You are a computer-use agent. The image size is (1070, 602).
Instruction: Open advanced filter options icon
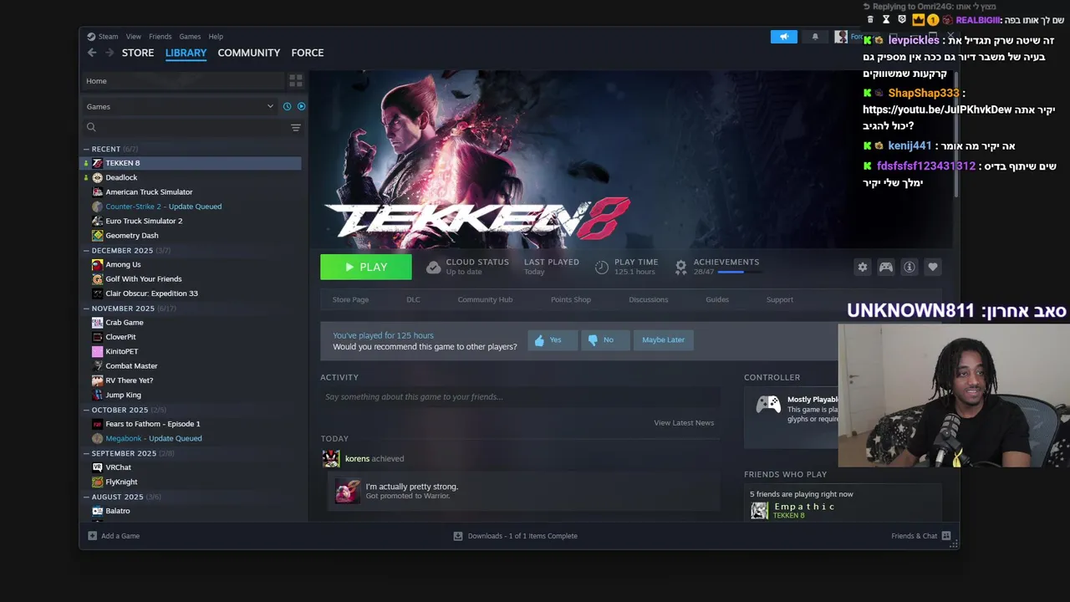[295, 127]
